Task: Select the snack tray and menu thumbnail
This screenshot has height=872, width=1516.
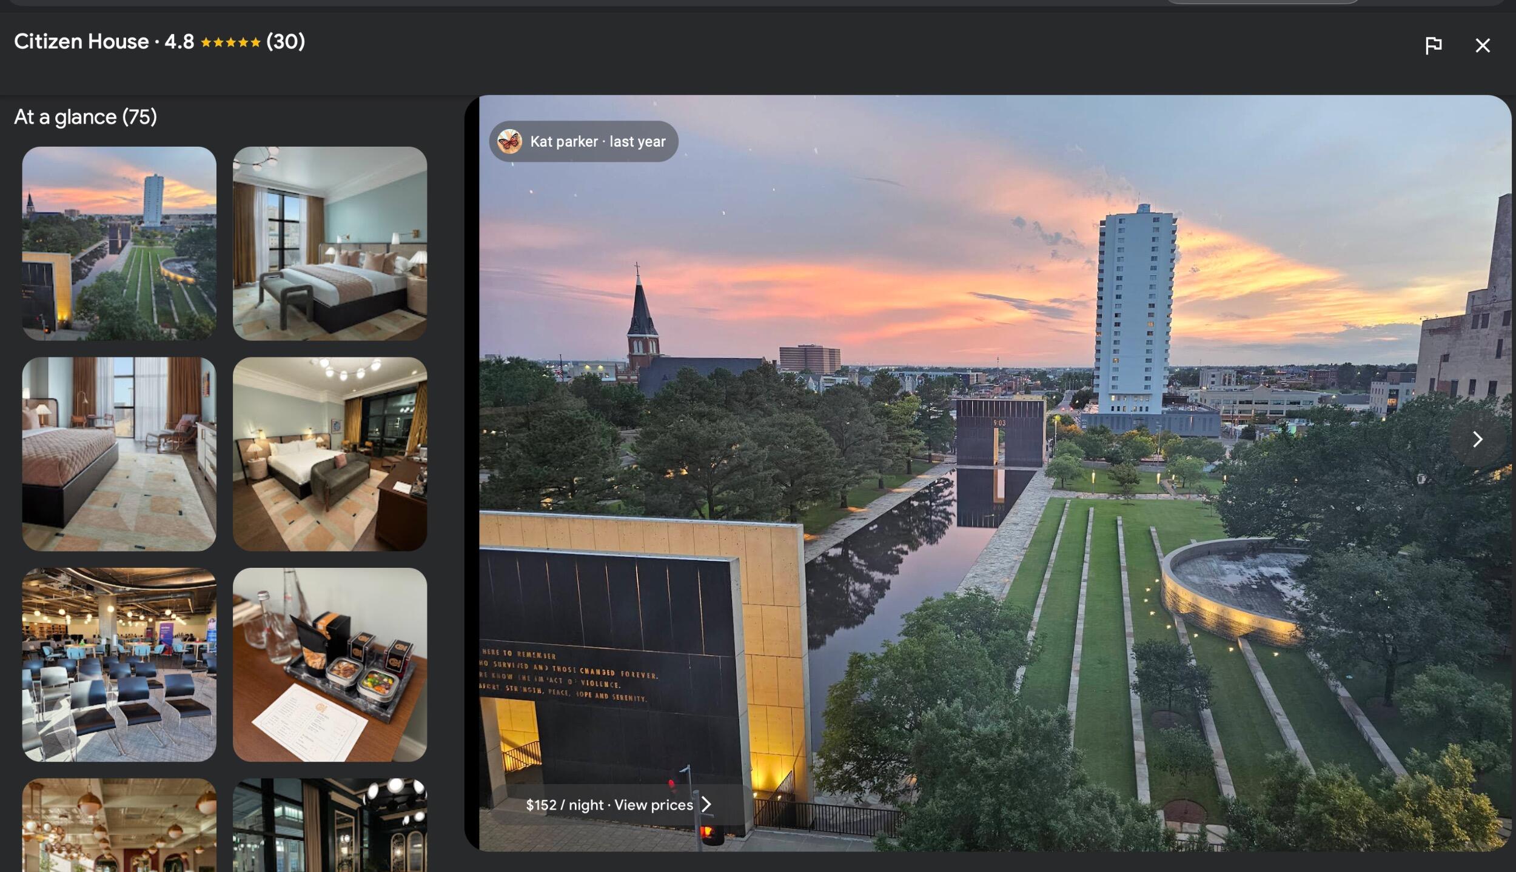Action: [x=330, y=665]
